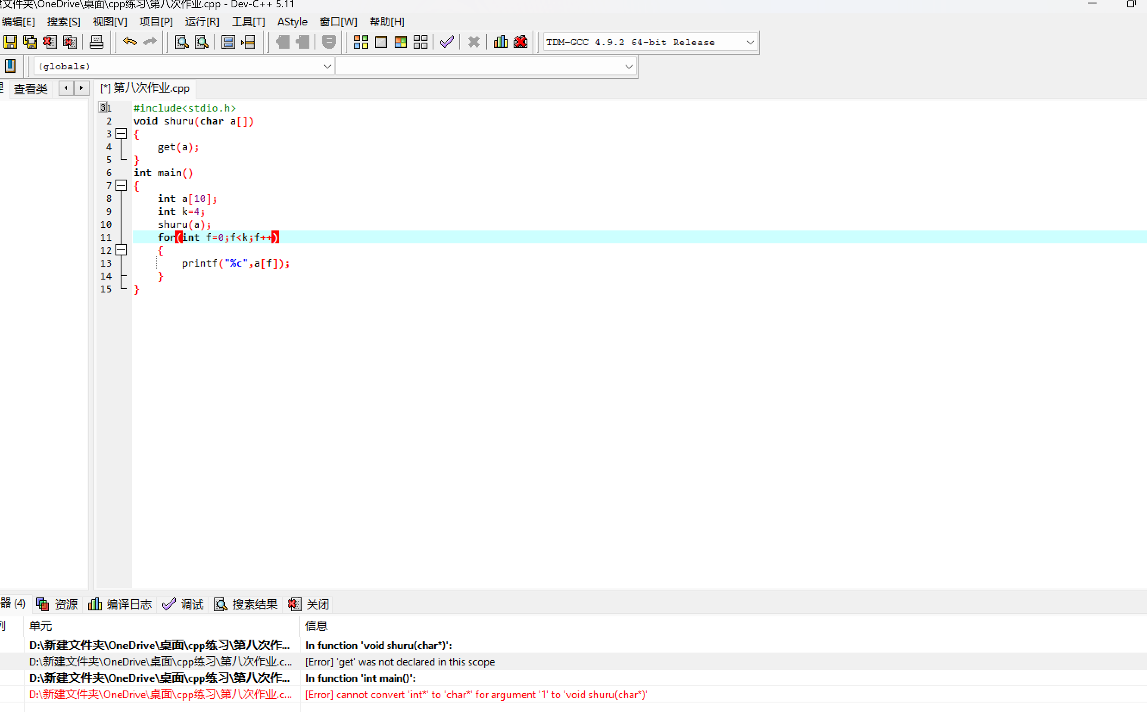Select the 'cannot convert int*' error row

pos(476,695)
